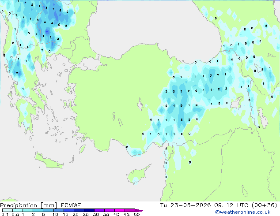Click the "35" legend value label

(x=106, y=214)
